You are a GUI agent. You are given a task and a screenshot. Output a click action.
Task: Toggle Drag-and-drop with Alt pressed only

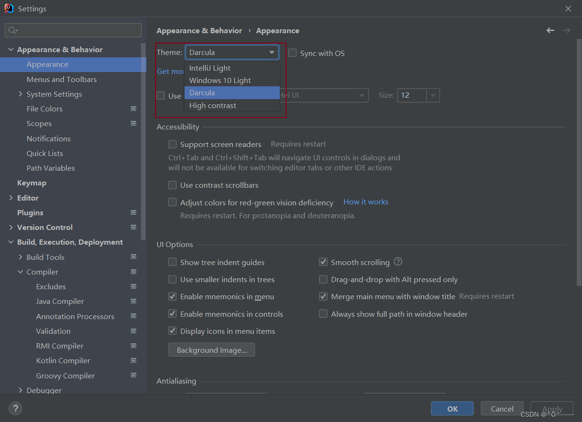click(323, 279)
